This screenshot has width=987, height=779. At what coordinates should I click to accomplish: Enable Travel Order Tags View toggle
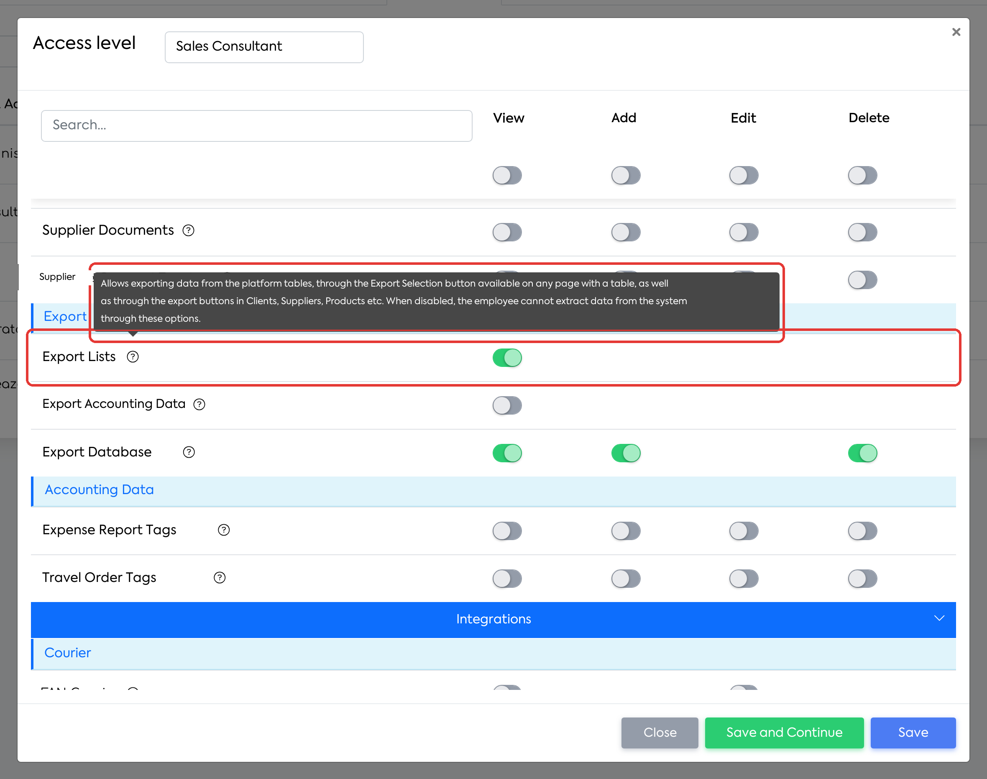pos(507,579)
